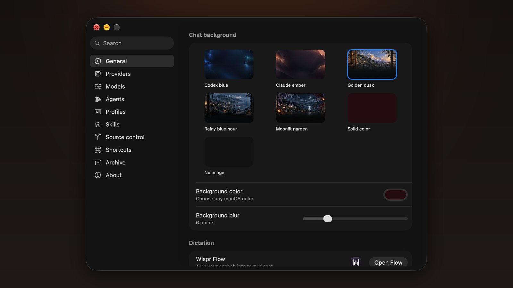Pick the Claude ember background thumbnail
The height and width of the screenshot is (288, 513).
300,64
